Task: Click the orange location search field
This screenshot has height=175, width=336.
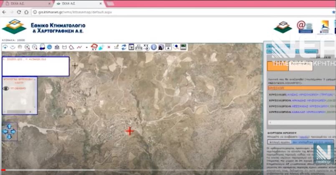Action: 301,88
